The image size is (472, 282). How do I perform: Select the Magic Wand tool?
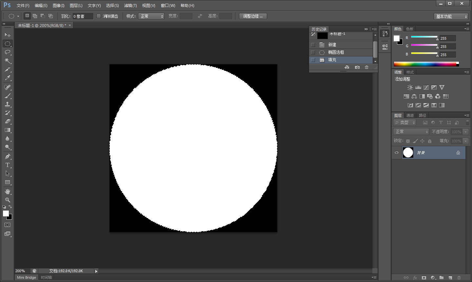8,61
